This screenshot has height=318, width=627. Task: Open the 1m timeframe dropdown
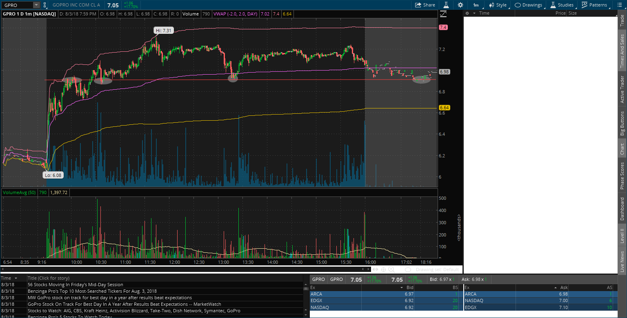point(476,5)
